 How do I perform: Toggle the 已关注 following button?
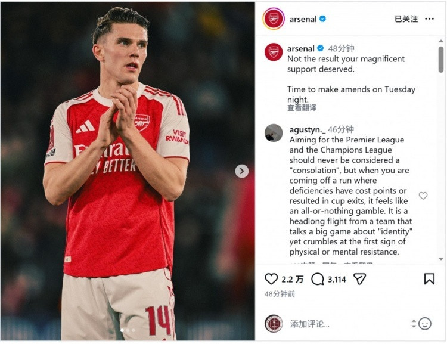(406, 19)
